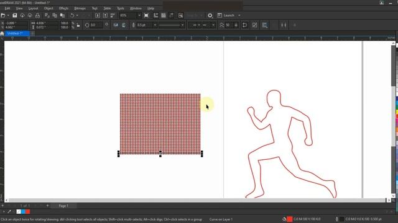Click the black outline color status swatch
Image resolution: width=398 pixels, height=223 pixels.
(x=342, y=219)
